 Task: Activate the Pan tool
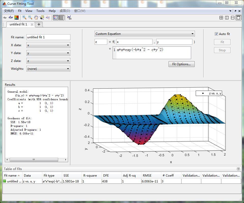(36, 18)
